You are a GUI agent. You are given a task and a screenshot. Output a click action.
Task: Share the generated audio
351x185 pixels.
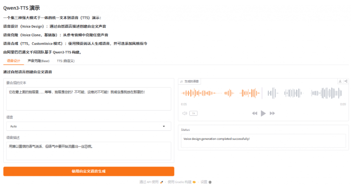tap(346, 81)
